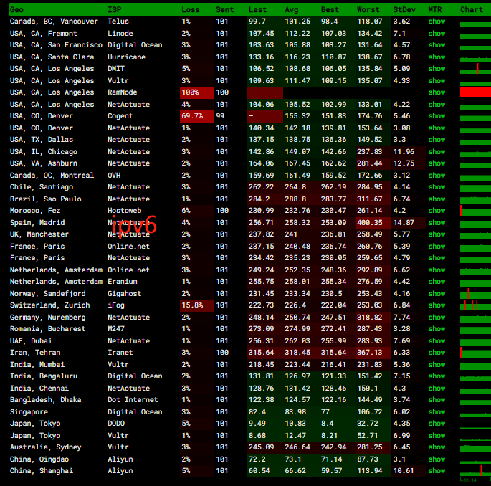Open show link for Dubai NetActuate
491x486 pixels.
point(437,341)
